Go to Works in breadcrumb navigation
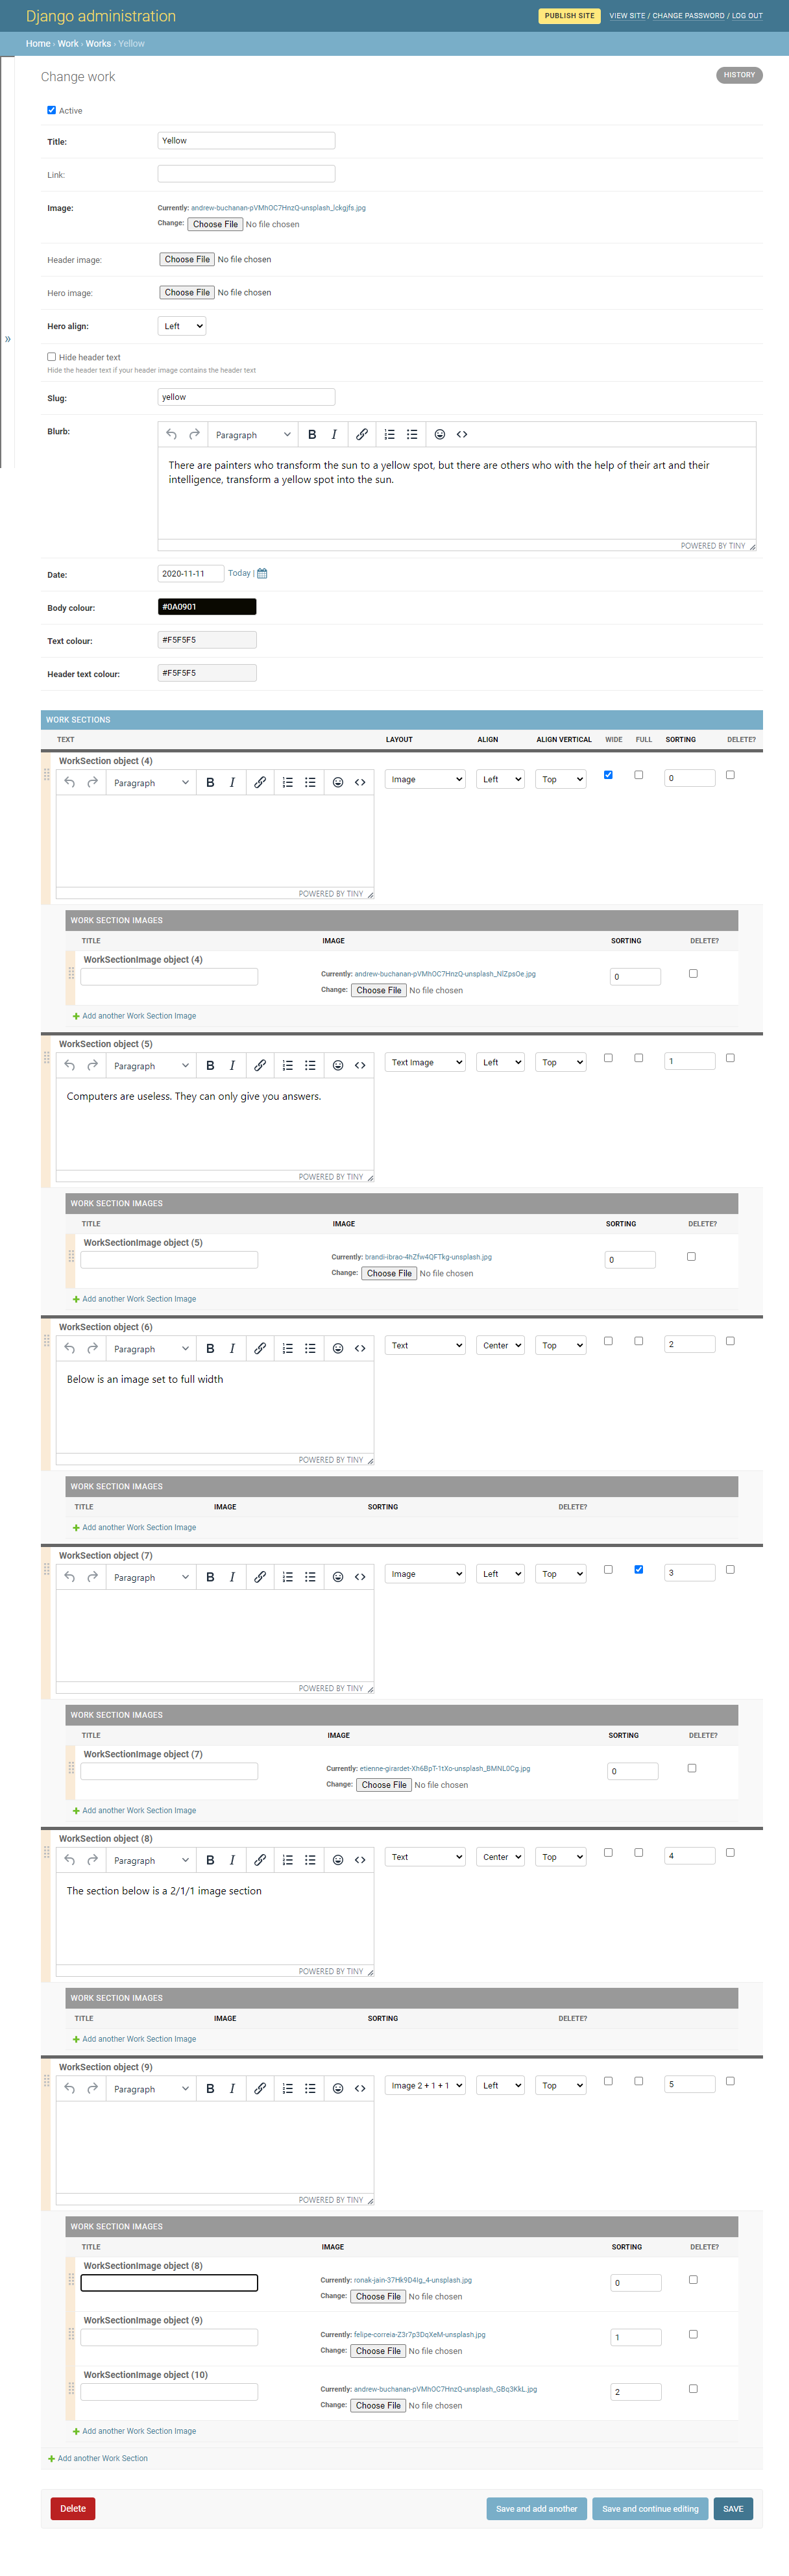Screen dimensions: 789x2576 coord(98,43)
